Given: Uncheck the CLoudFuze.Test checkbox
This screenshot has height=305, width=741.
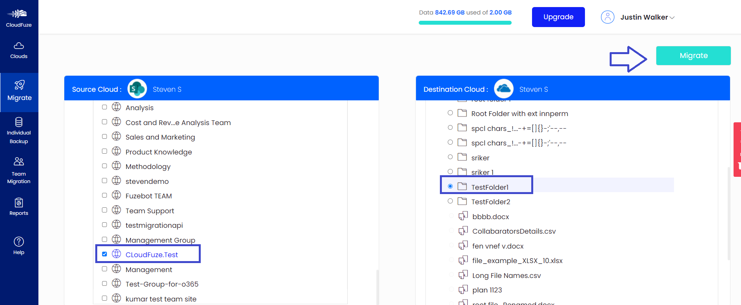Looking at the screenshot, I should point(104,254).
